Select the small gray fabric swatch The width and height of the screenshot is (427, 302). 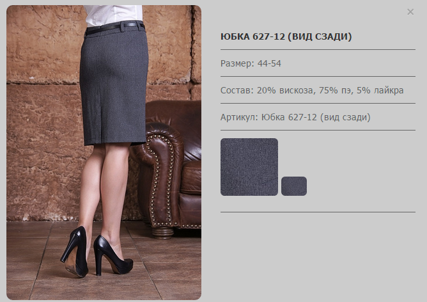(294, 186)
